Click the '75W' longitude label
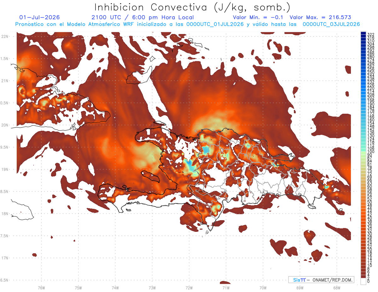The height and width of the screenshot is (292, 378). [x=78, y=288]
